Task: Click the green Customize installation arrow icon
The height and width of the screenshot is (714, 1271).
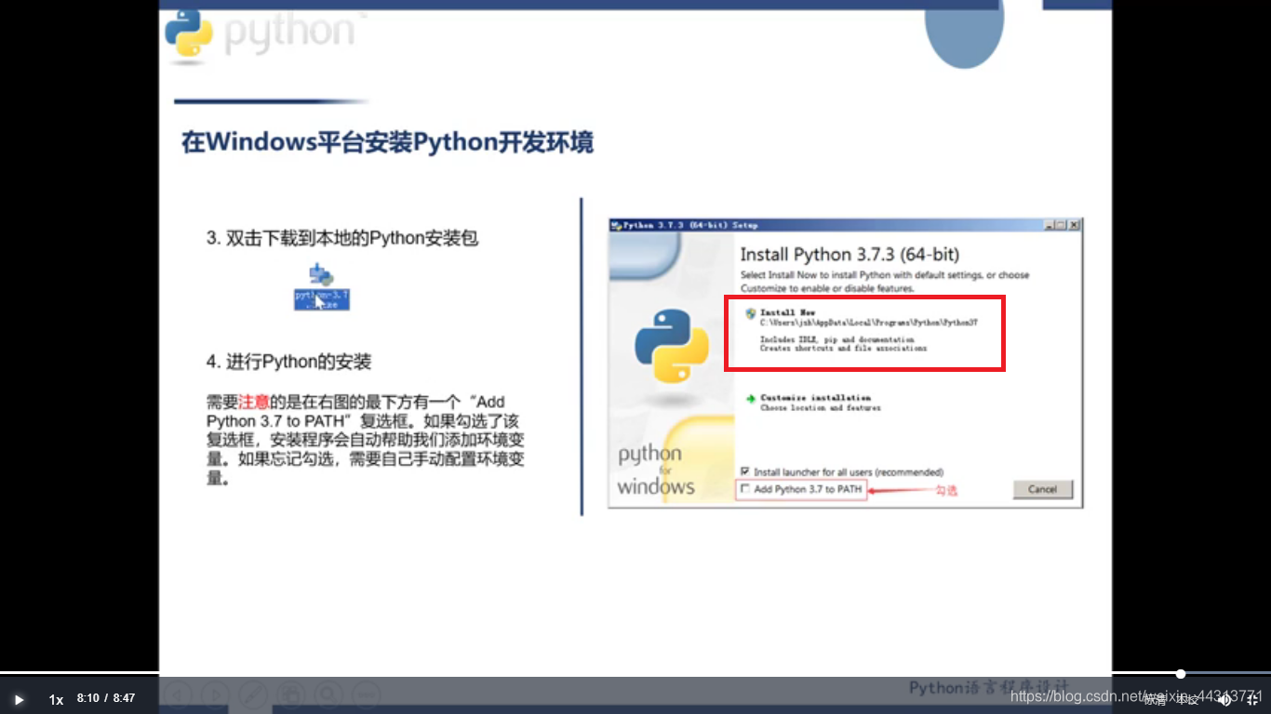Action: 750,399
